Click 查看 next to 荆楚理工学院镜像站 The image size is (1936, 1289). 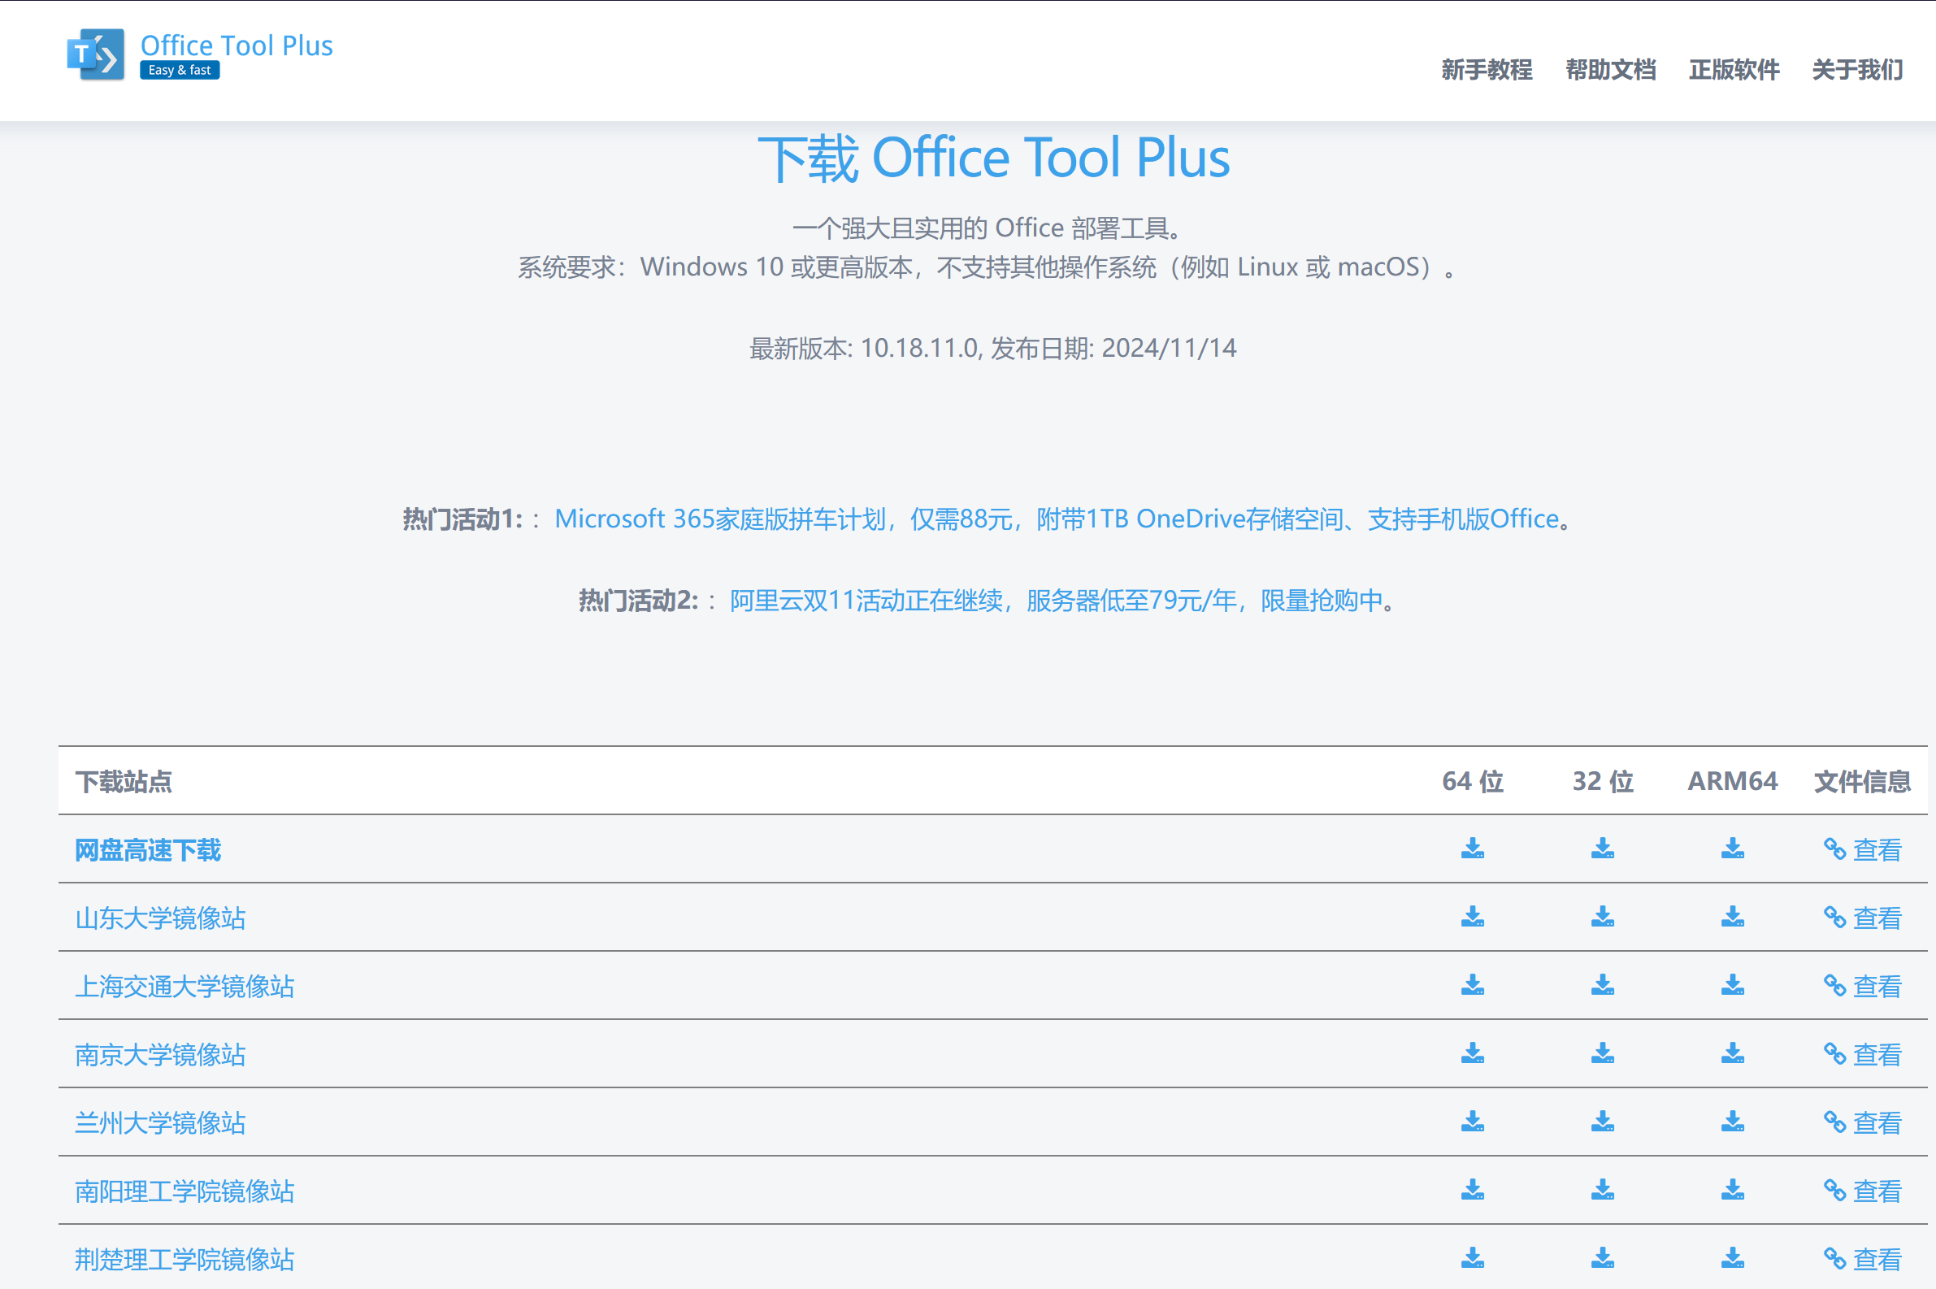[x=1877, y=1258]
